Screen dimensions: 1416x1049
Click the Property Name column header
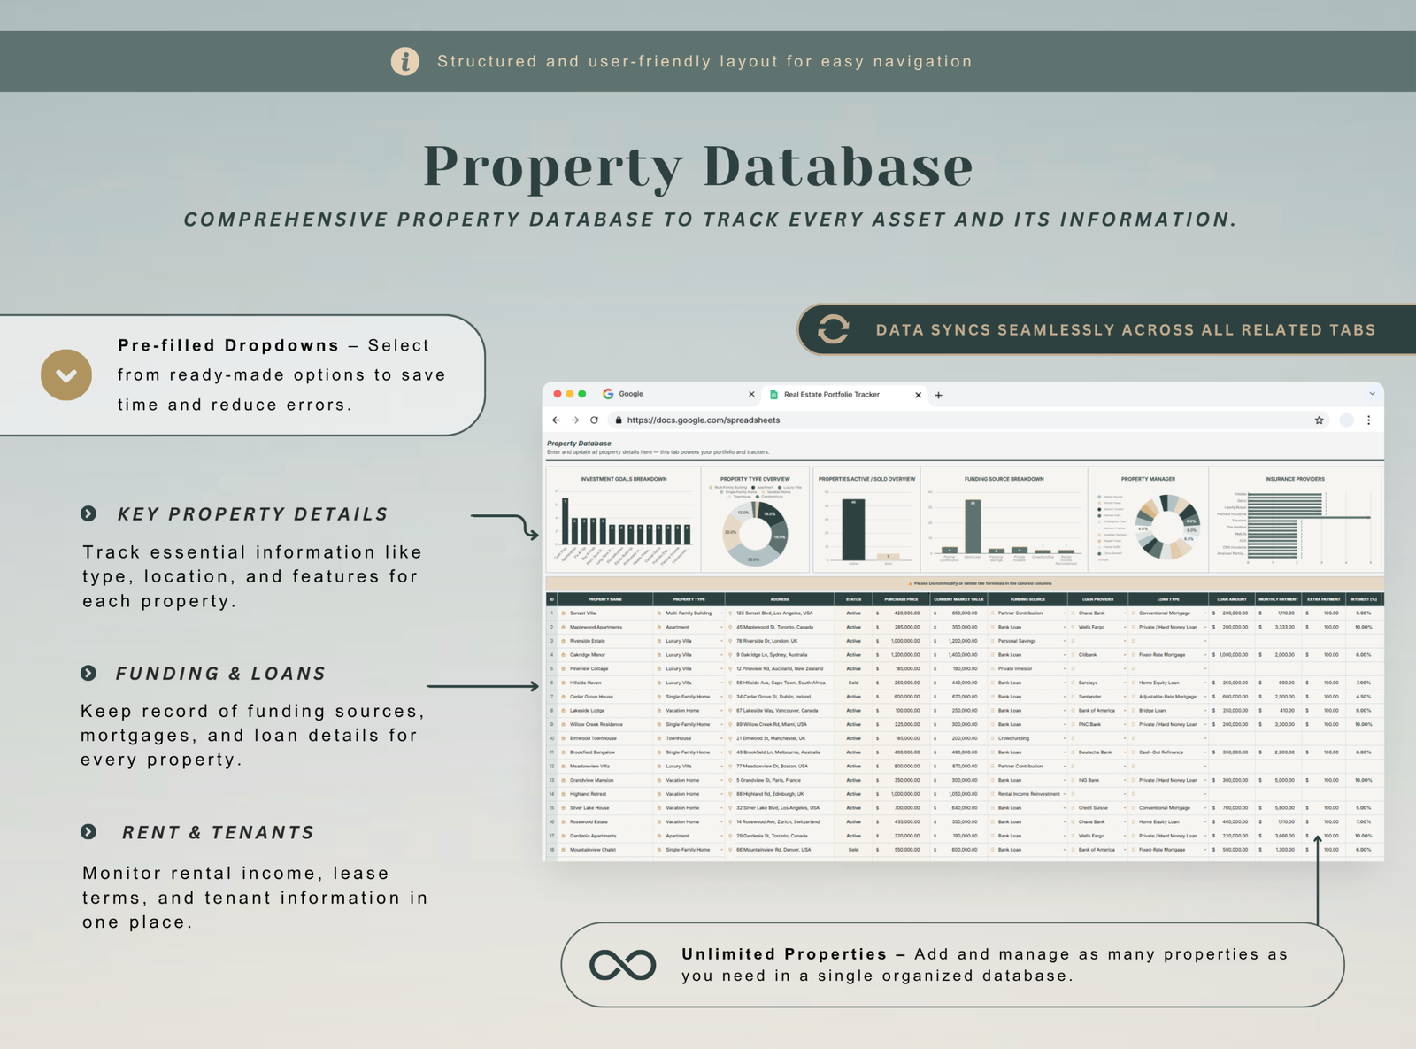(605, 599)
